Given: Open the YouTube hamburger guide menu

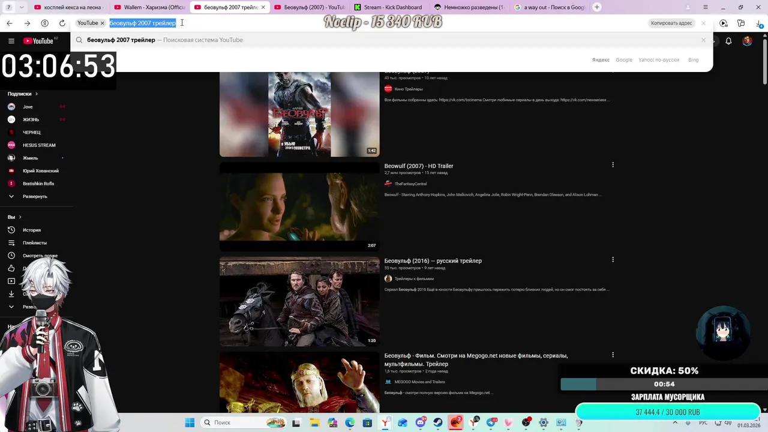Looking at the screenshot, I should point(11,41).
